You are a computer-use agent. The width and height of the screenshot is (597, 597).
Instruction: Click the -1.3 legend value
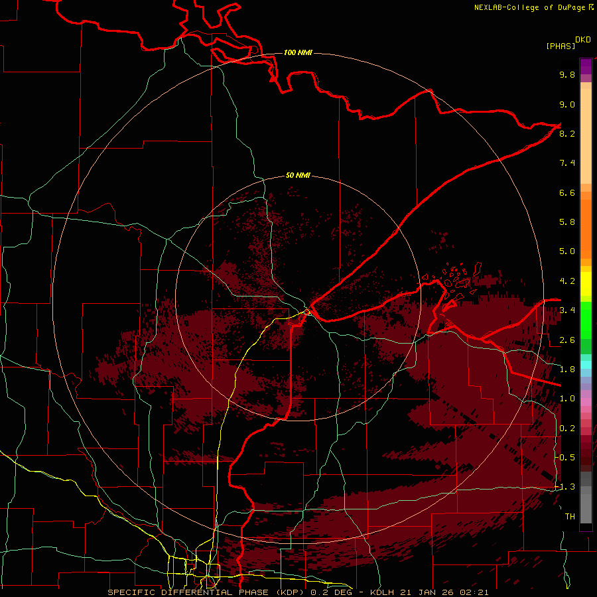(x=565, y=487)
